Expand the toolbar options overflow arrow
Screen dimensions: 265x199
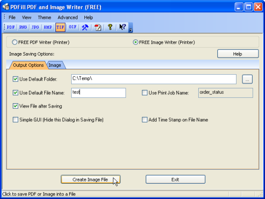tap(131, 28)
